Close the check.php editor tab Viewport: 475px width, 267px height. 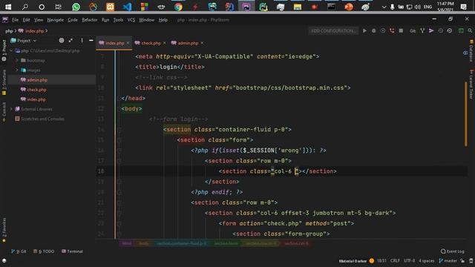[x=165, y=43]
